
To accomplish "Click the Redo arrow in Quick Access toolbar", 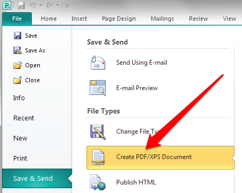I will point(50,5).
